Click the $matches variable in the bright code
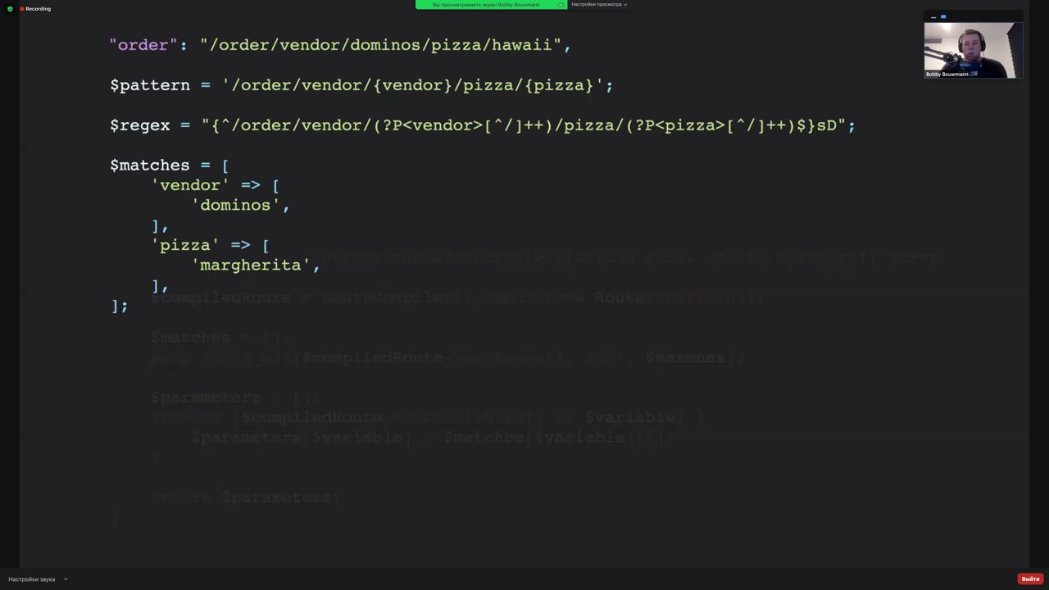 150,166
